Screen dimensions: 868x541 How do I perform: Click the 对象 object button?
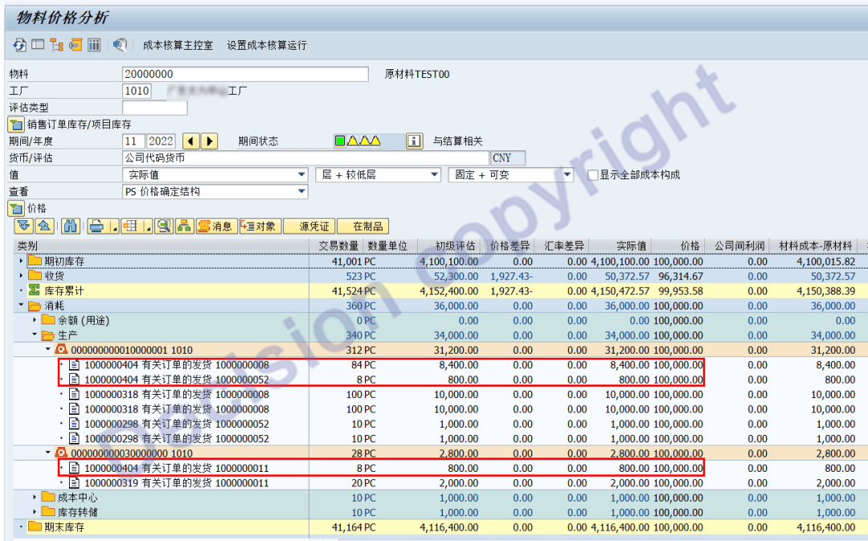coord(260,226)
